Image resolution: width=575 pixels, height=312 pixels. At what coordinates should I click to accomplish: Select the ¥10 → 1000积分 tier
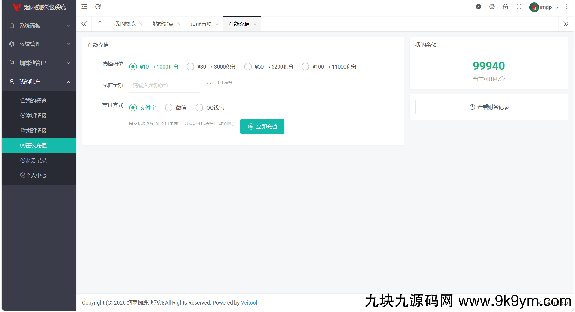[x=154, y=67]
